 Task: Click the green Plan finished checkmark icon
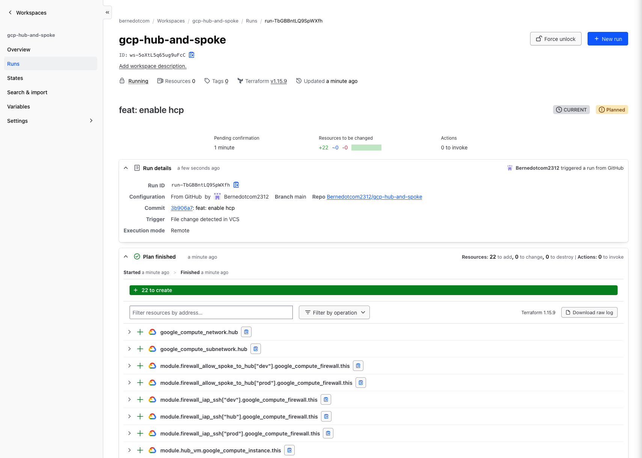click(137, 256)
